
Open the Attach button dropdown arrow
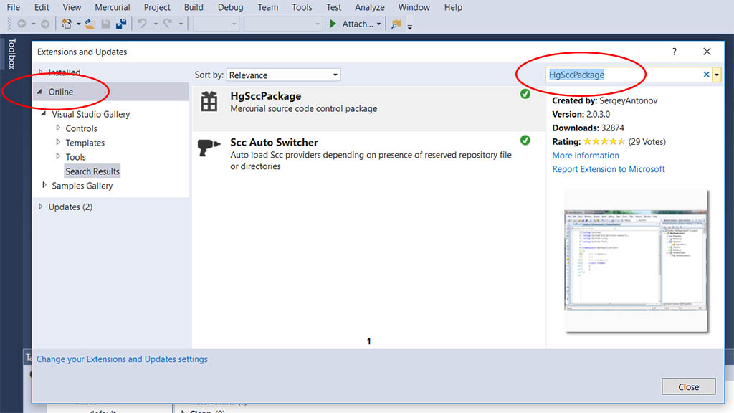378,24
